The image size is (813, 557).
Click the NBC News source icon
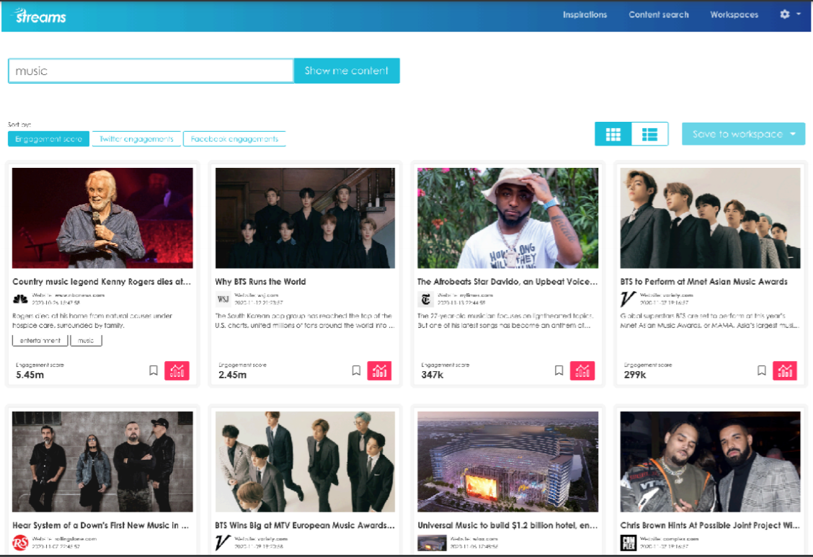coord(20,299)
